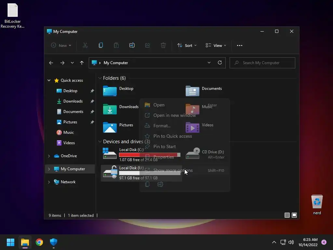
Task: Click the Rename icon in toolbar
Action: pyautogui.click(x=132, y=45)
